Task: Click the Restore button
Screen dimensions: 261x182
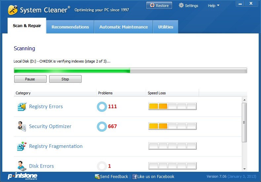Action: 159,5
